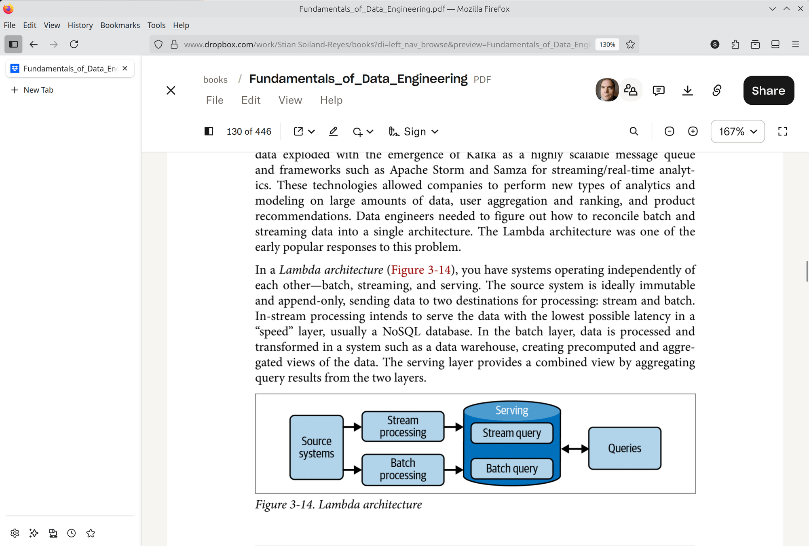Open the Dropbox Edit menu
The height and width of the screenshot is (546, 809).
coord(251,100)
